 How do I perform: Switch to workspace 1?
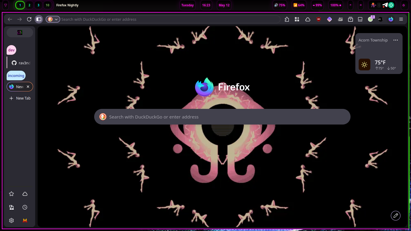tap(20, 5)
